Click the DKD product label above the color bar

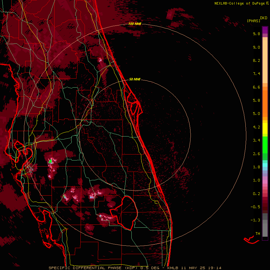coord(264,18)
